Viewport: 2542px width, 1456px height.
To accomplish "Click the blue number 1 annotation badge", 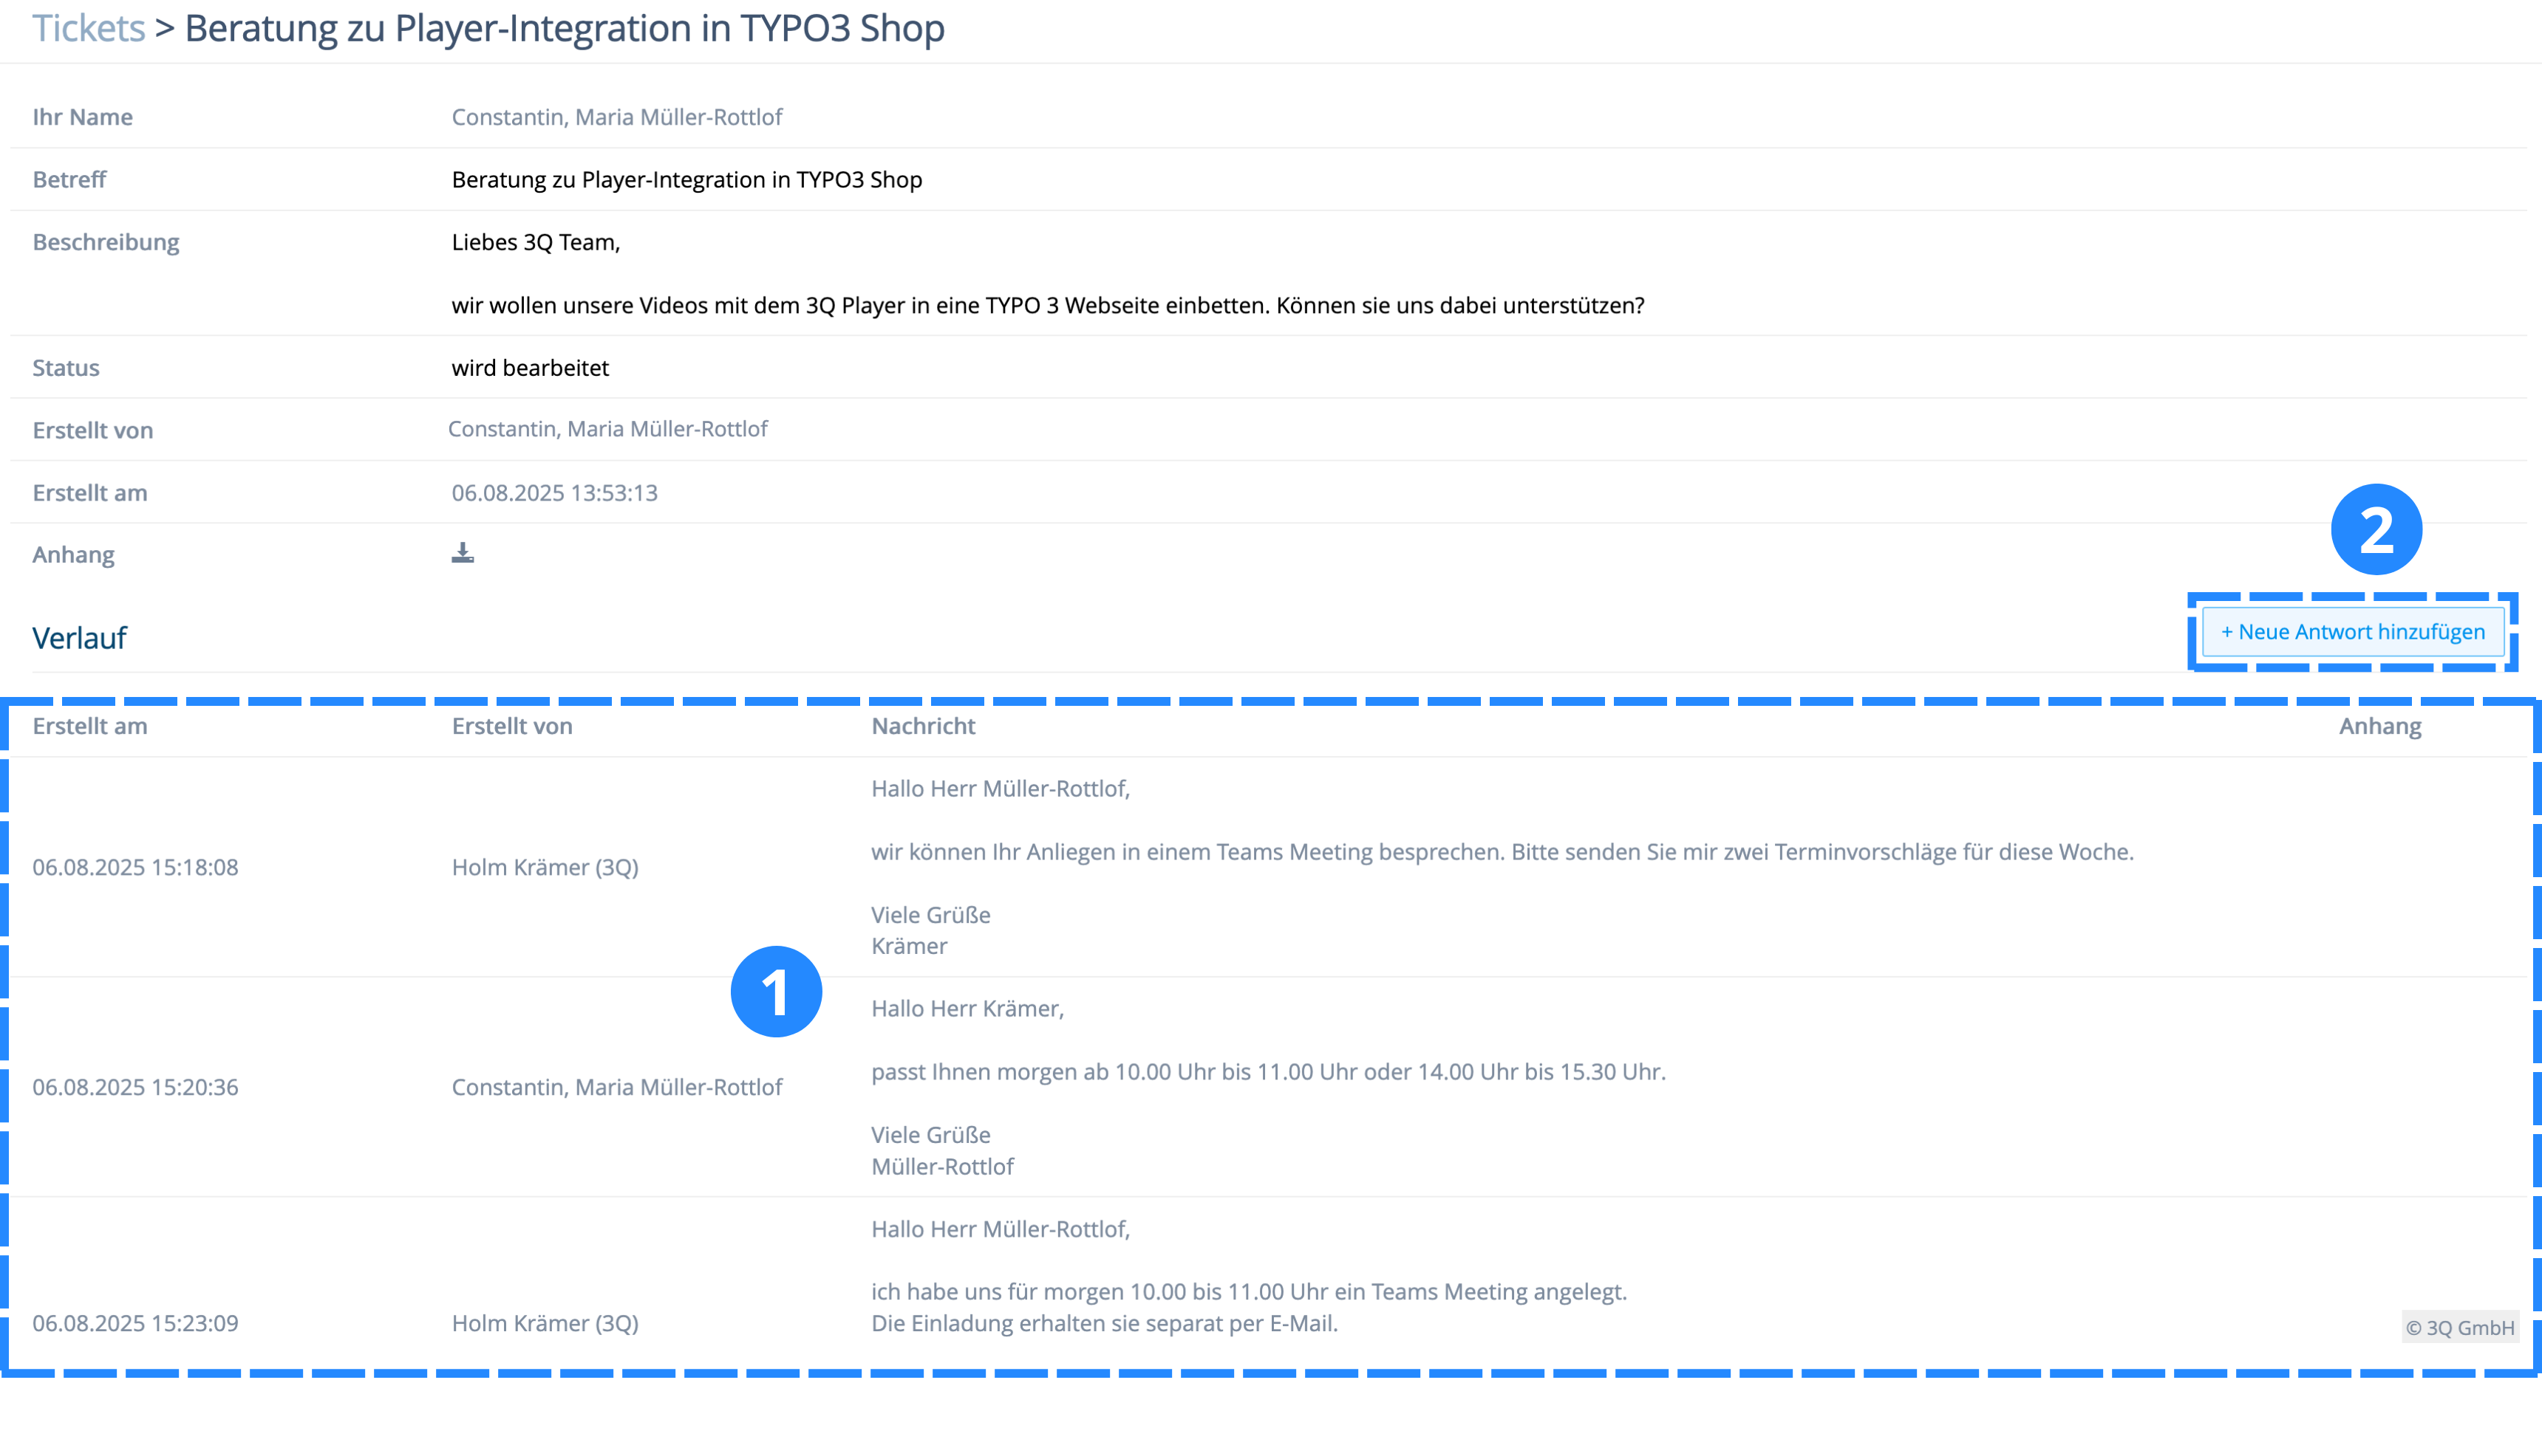I will [776, 991].
